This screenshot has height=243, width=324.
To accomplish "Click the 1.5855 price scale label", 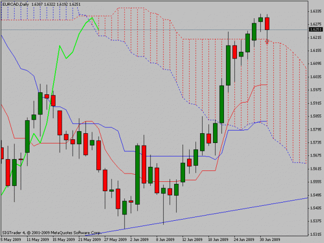I will pyautogui.click(x=316, y=116).
